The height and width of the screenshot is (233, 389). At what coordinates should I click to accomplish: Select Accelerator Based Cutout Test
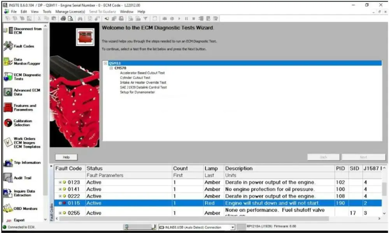[x=142, y=73]
